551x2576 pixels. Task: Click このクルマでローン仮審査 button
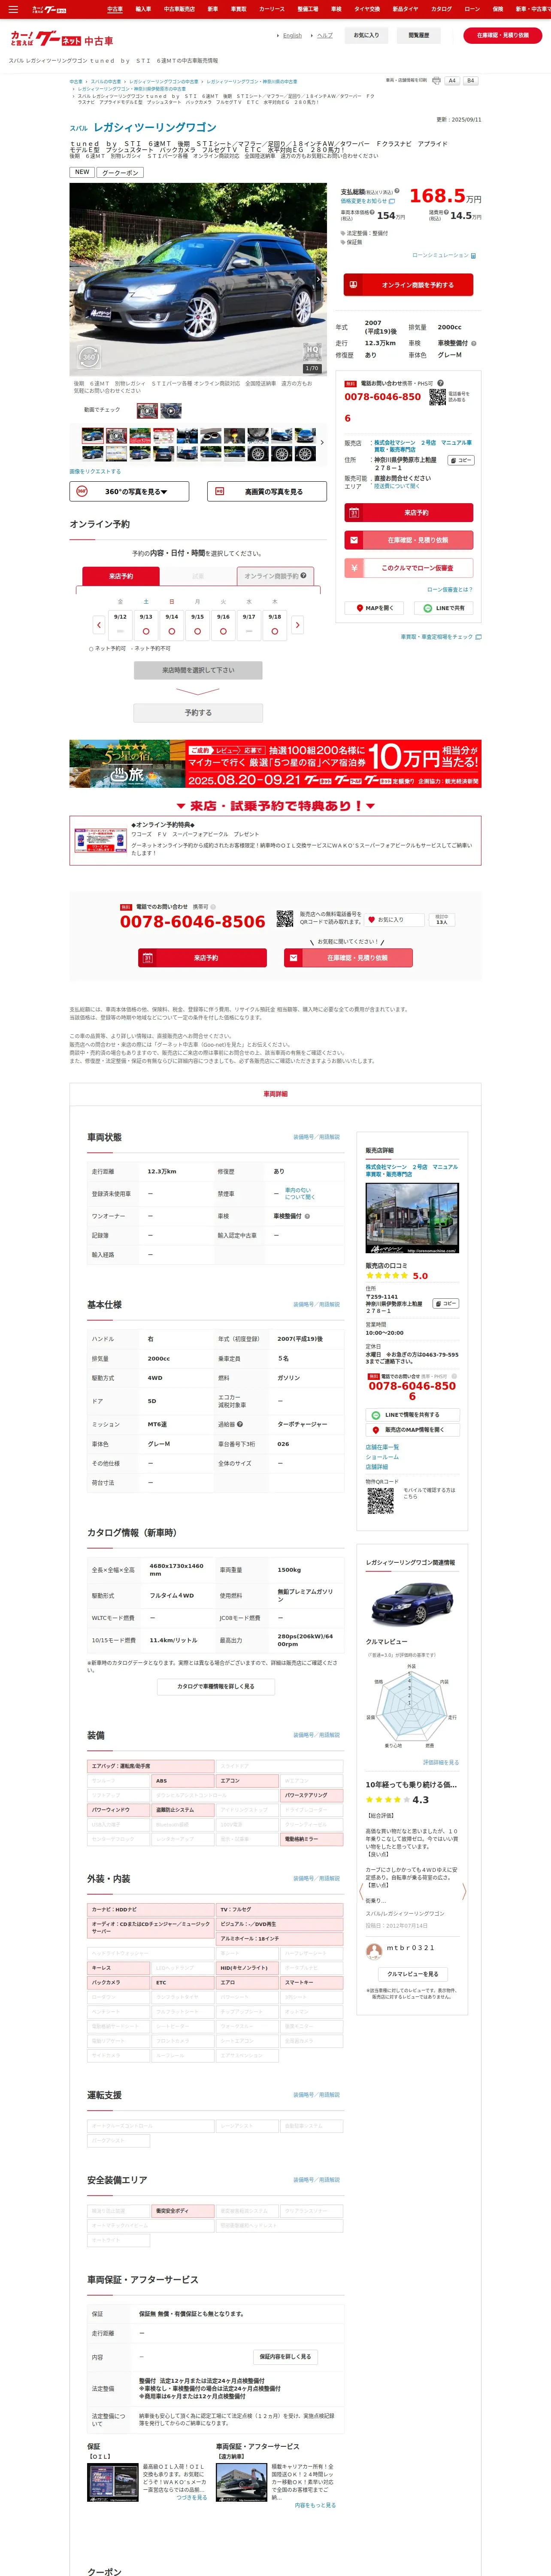[408, 568]
